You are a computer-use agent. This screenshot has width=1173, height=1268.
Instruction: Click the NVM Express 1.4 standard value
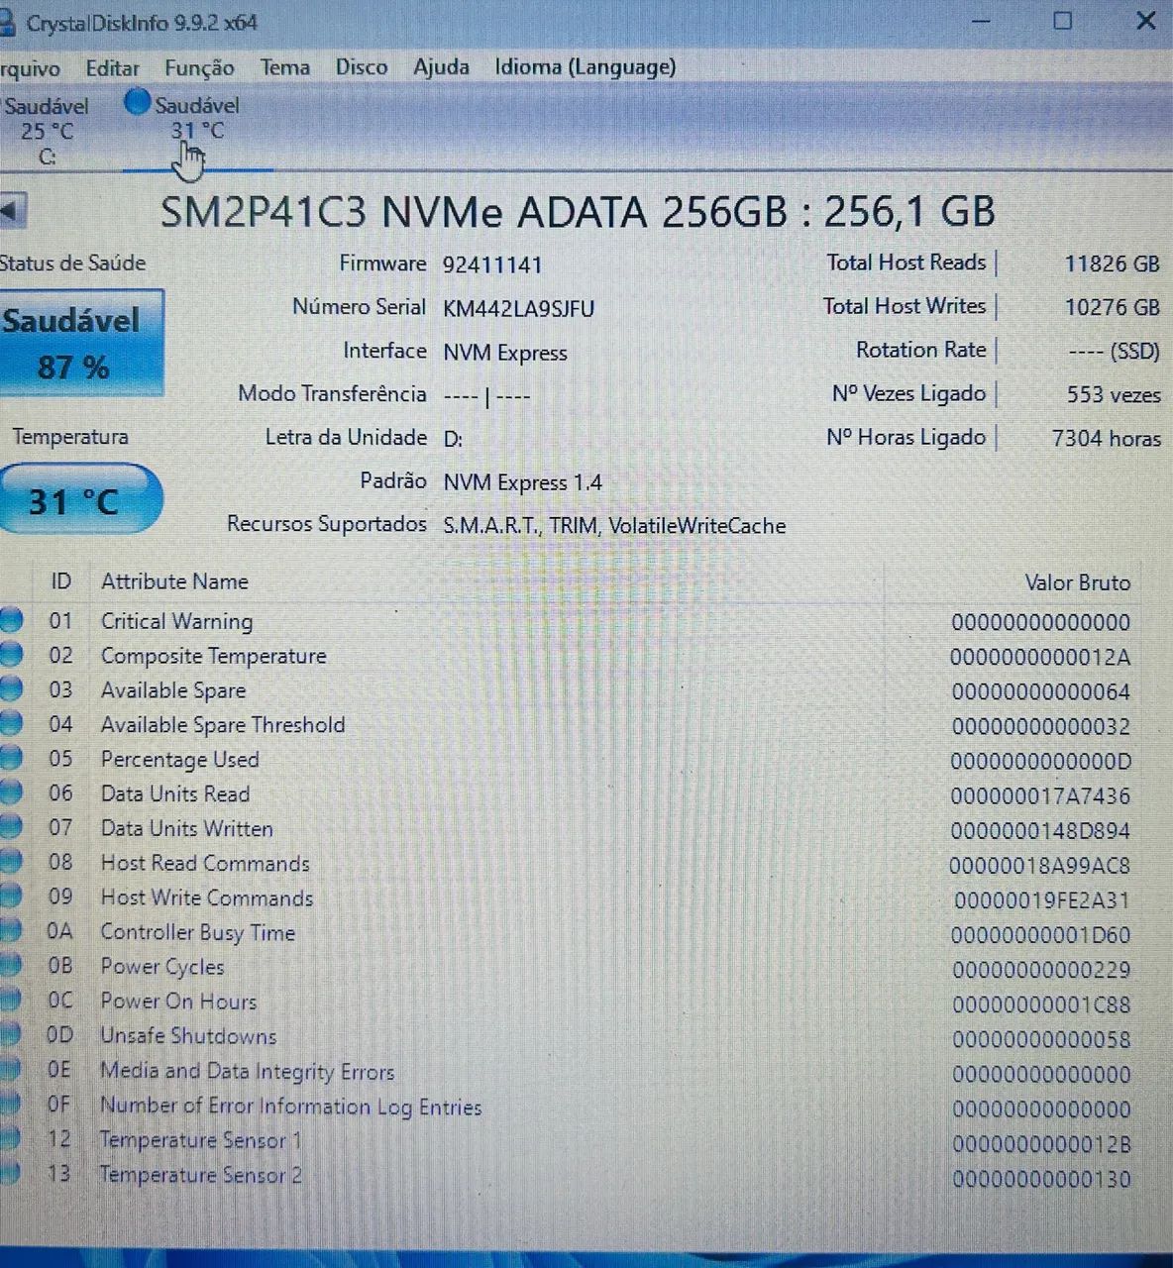(x=522, y=482)
